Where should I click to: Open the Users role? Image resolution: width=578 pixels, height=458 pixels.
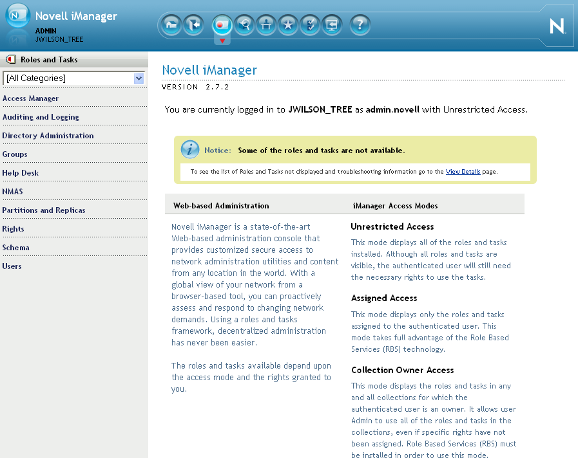[x=12, y=266]
